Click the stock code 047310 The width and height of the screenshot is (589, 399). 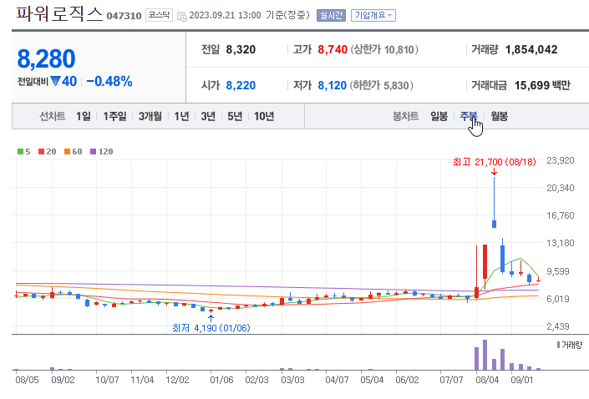click(x=124, y=16)
